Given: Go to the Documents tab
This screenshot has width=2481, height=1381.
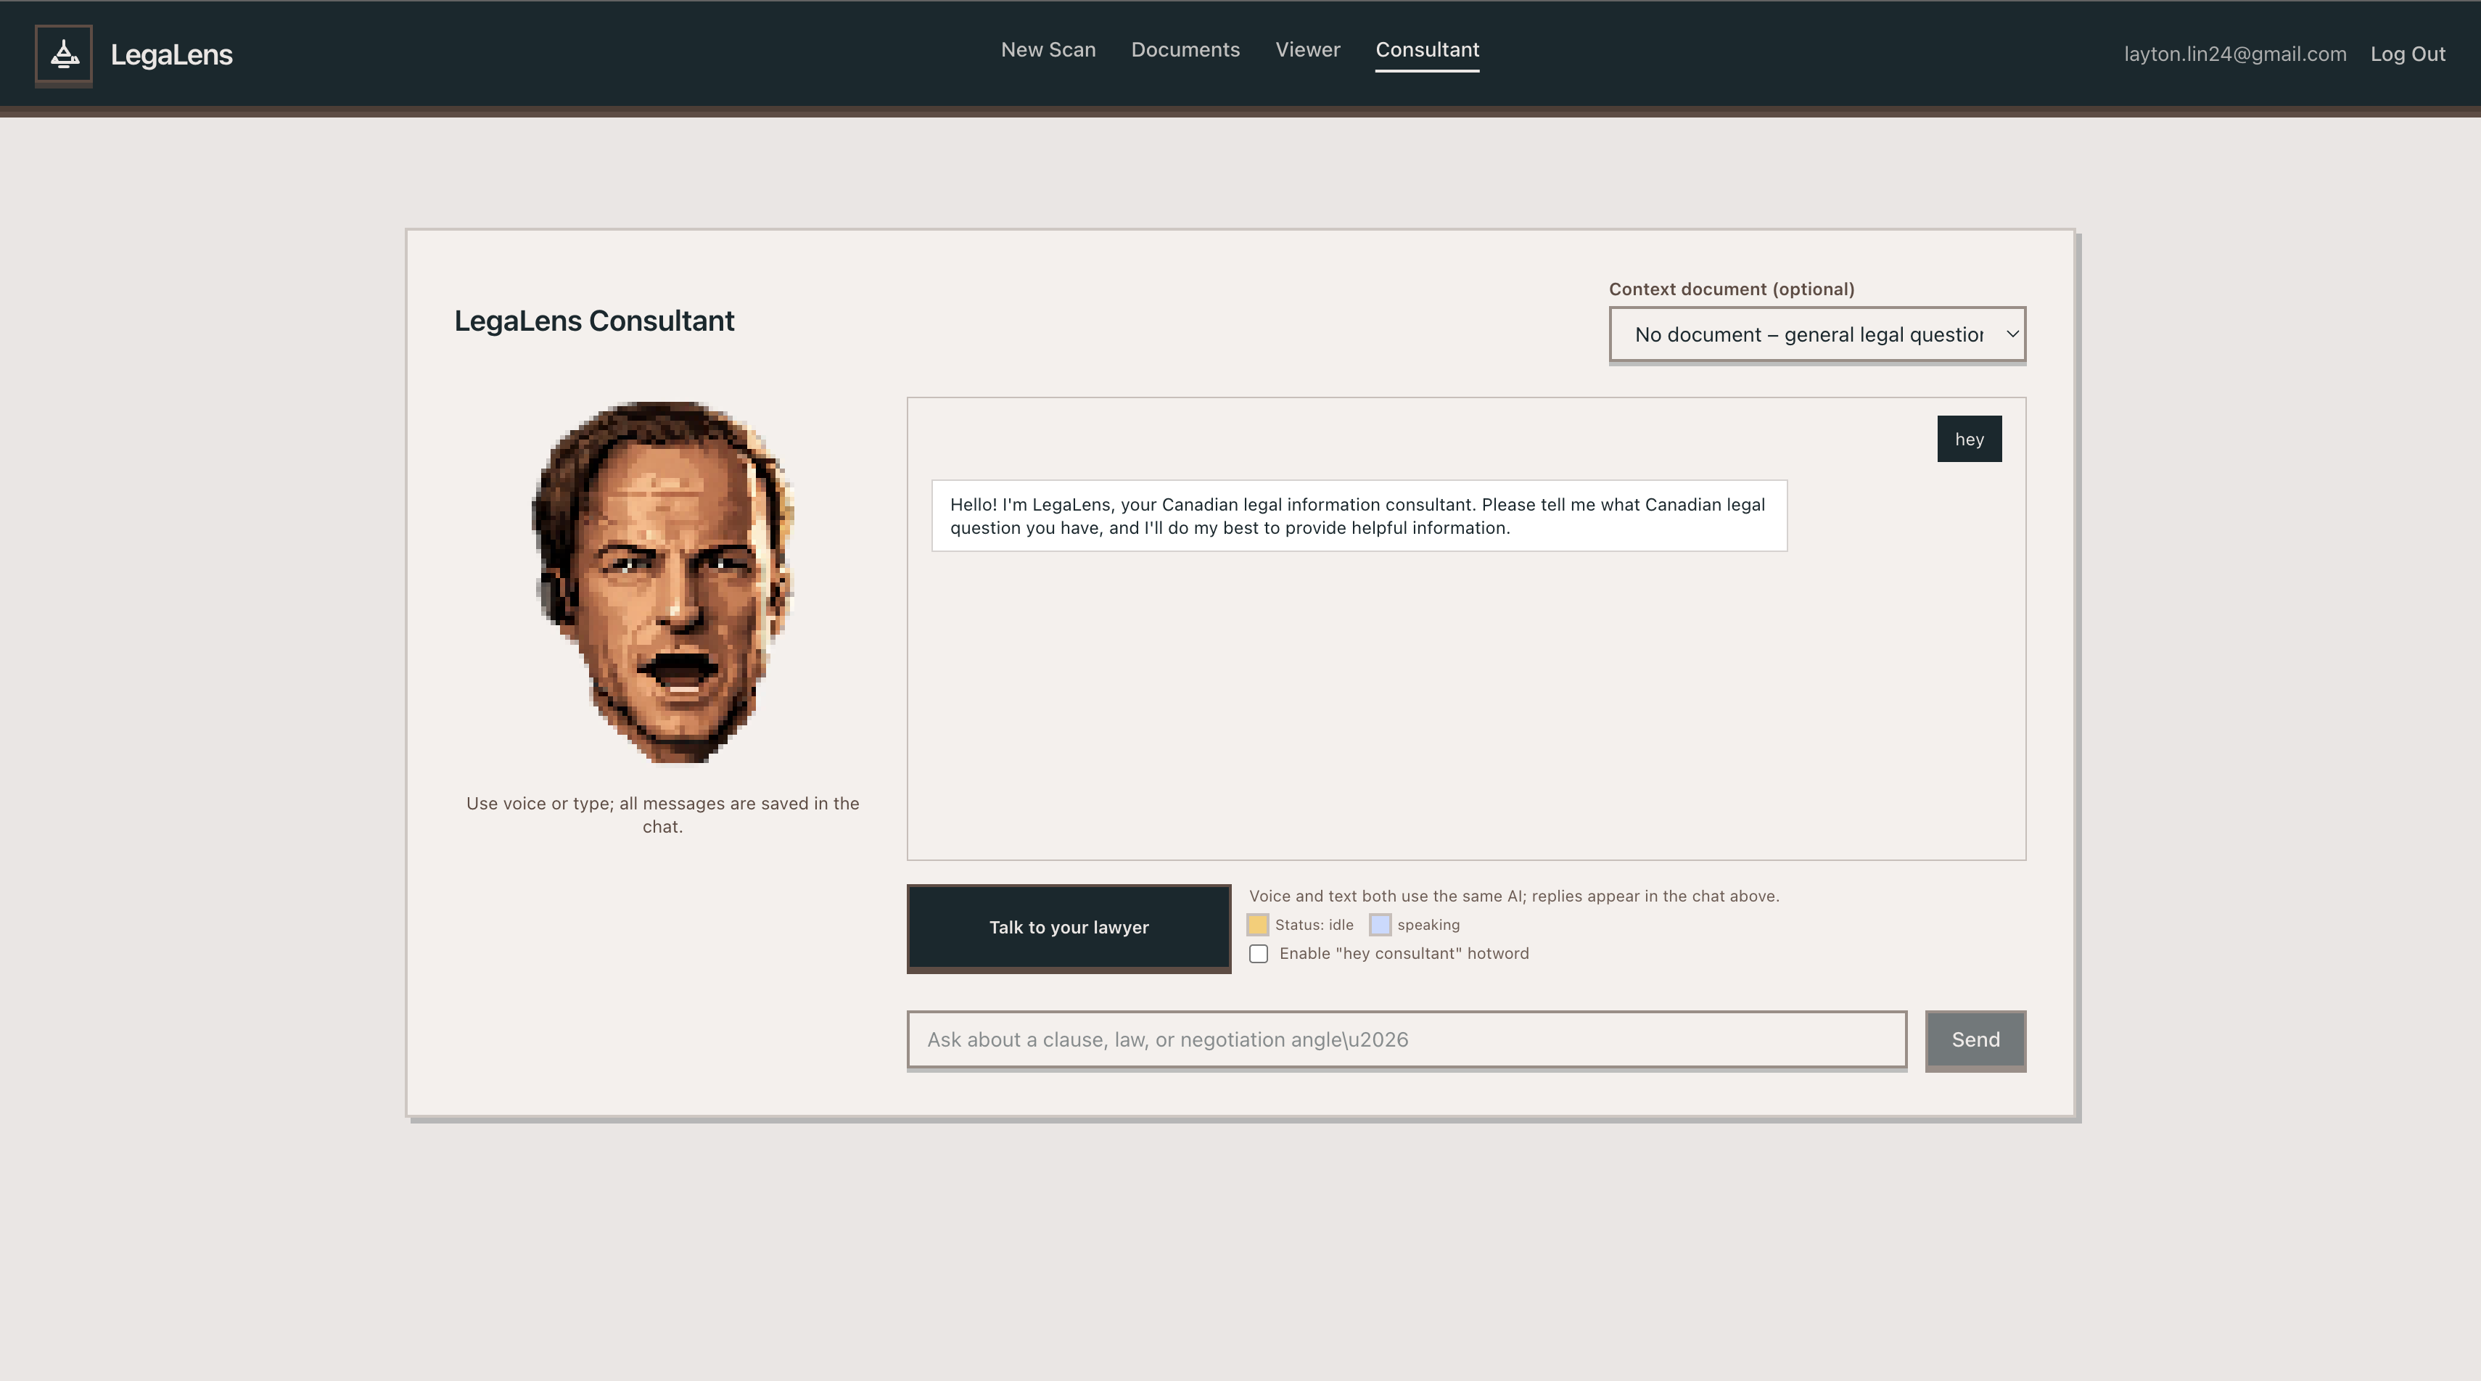Looking at the screenshot, I should (1185, 50).
